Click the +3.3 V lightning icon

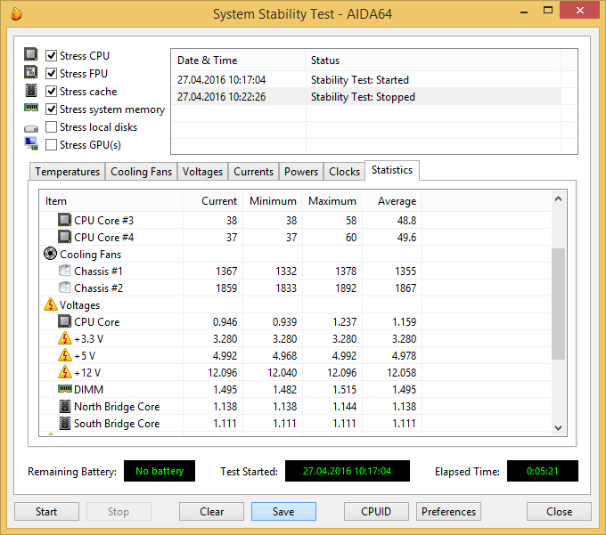(x=64, y=338)
